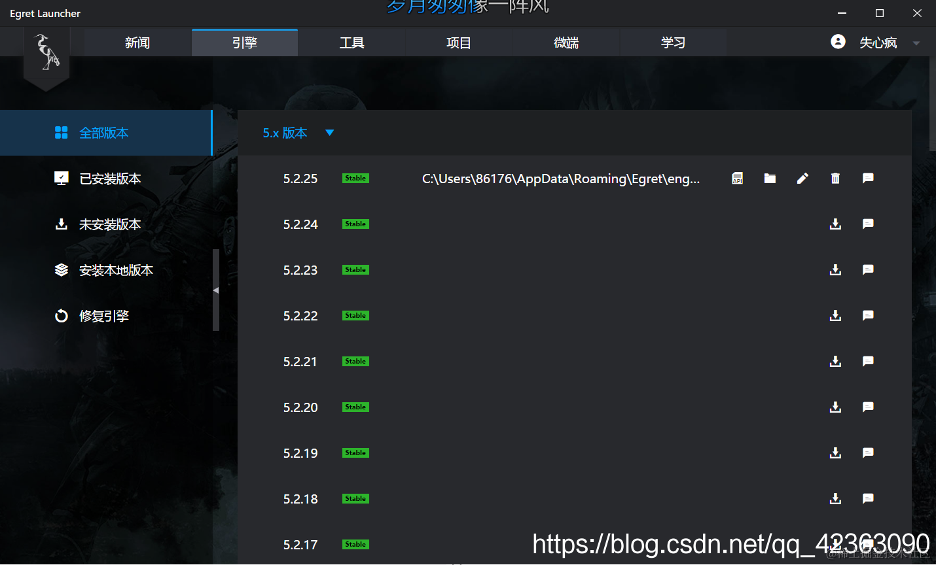Click Stable badge of 5.2.25

click(x=355, y=178)
